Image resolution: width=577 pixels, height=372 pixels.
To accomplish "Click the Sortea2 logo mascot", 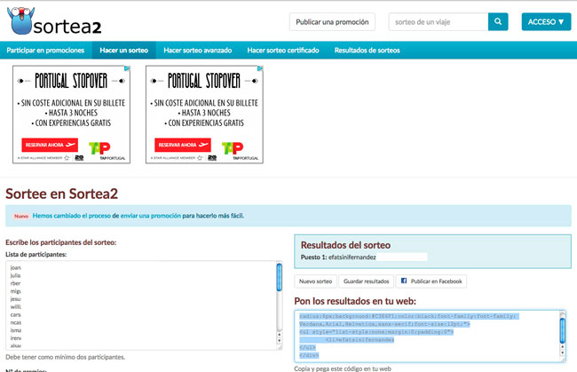I will tap(20, 20).
